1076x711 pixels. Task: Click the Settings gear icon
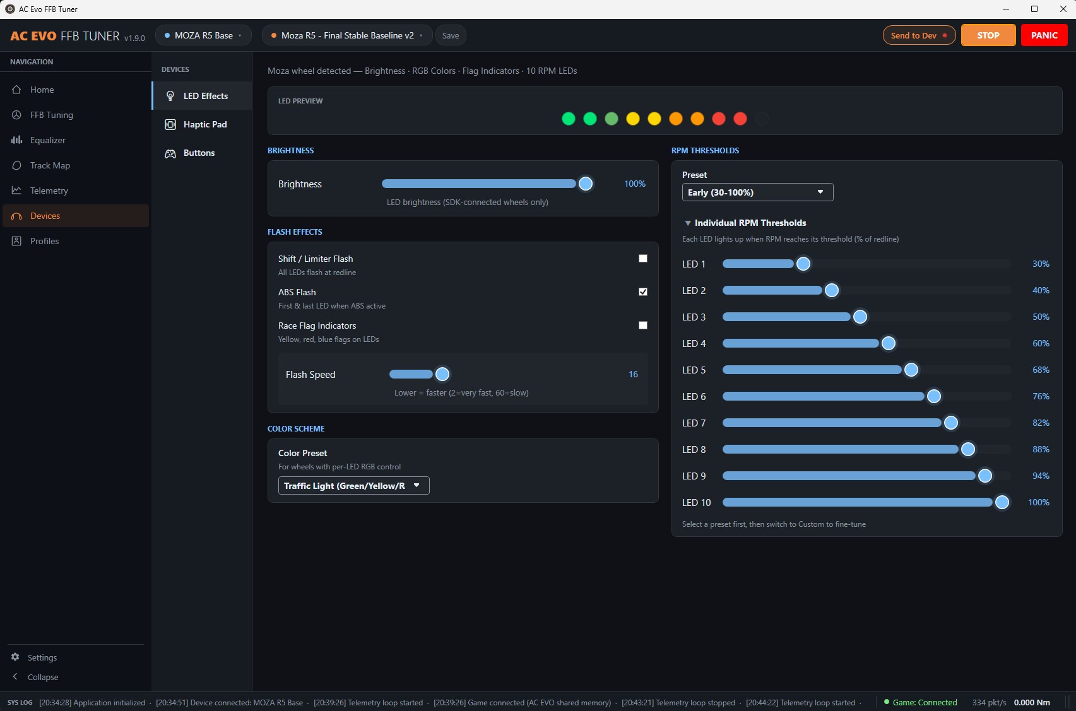tap(15, 657)
